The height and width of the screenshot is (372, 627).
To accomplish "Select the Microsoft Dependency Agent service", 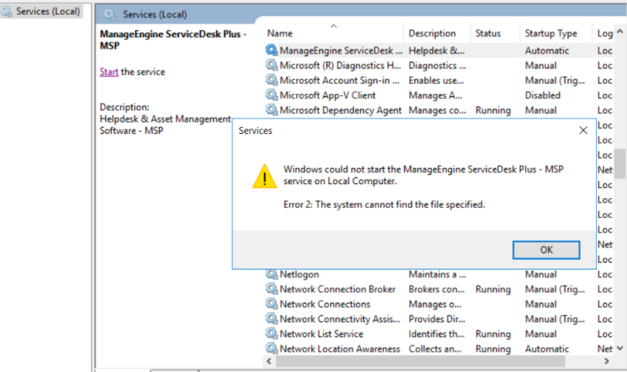I will pos(439,110).
